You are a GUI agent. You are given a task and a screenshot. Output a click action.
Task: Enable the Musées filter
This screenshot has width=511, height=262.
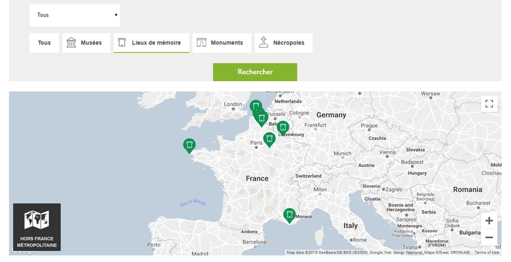[x=86, y=43]
